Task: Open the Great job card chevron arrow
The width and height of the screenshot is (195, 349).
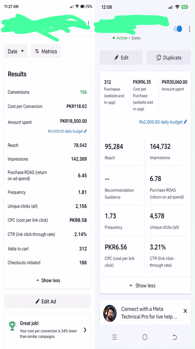Action: click(x=85, y=330)
